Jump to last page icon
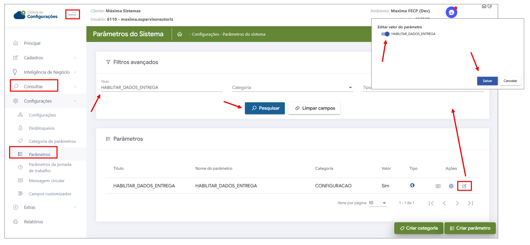Viewport: 530px width, 245px height. (470, 203)
